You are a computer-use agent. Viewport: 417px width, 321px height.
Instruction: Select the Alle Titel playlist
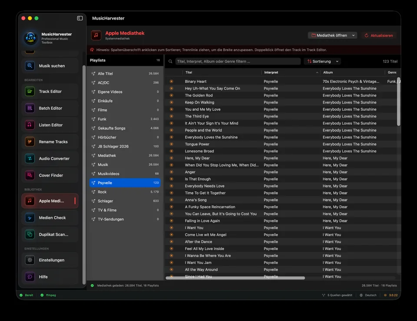[125, 74]
